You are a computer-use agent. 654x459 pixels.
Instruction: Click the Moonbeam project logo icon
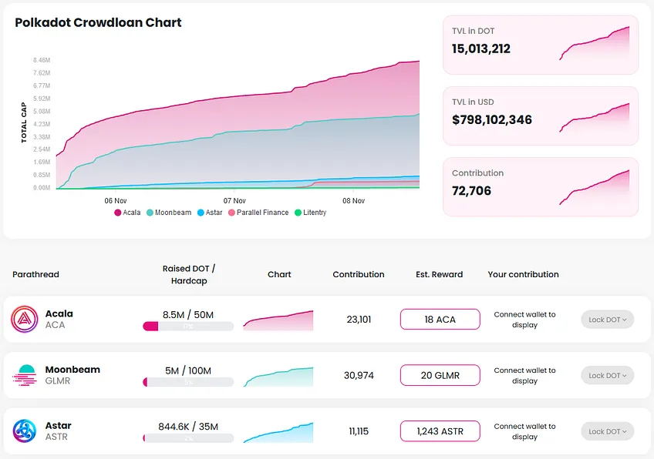tap(24, 375)
